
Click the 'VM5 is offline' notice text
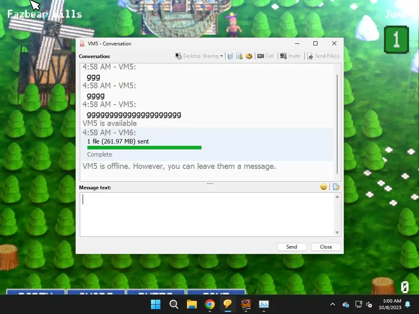coord(179,166)
